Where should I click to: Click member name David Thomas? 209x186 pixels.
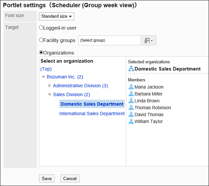149,115
